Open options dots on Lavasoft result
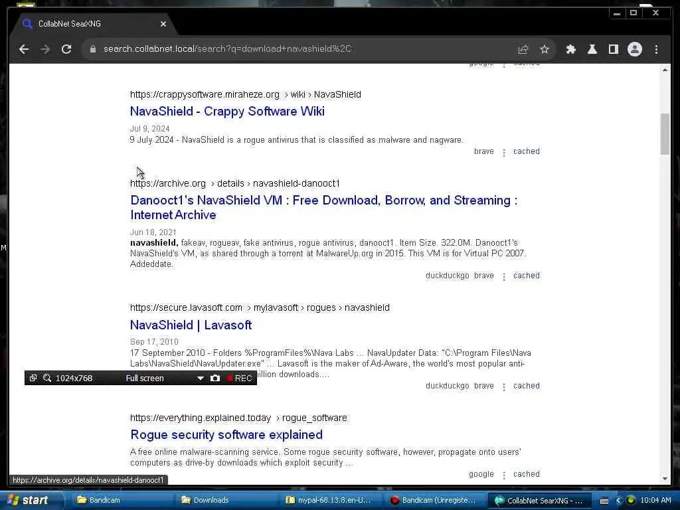This screenshot has height=510, width=680. tap(503, 386)
